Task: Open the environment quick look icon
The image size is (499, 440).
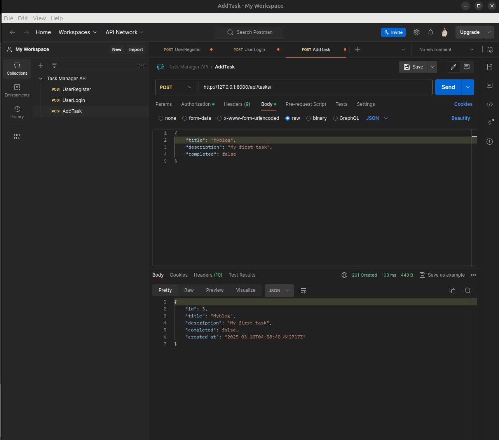Action: tap(490, 49)
